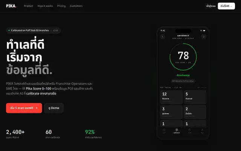Tap the calibration pill below the green verdict text
Image resolution: width=241 pixels, height=151 pixels.
pos(183,81)
